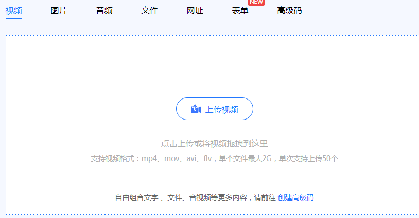Click the red NEW badge

click(x=256, y=2)
